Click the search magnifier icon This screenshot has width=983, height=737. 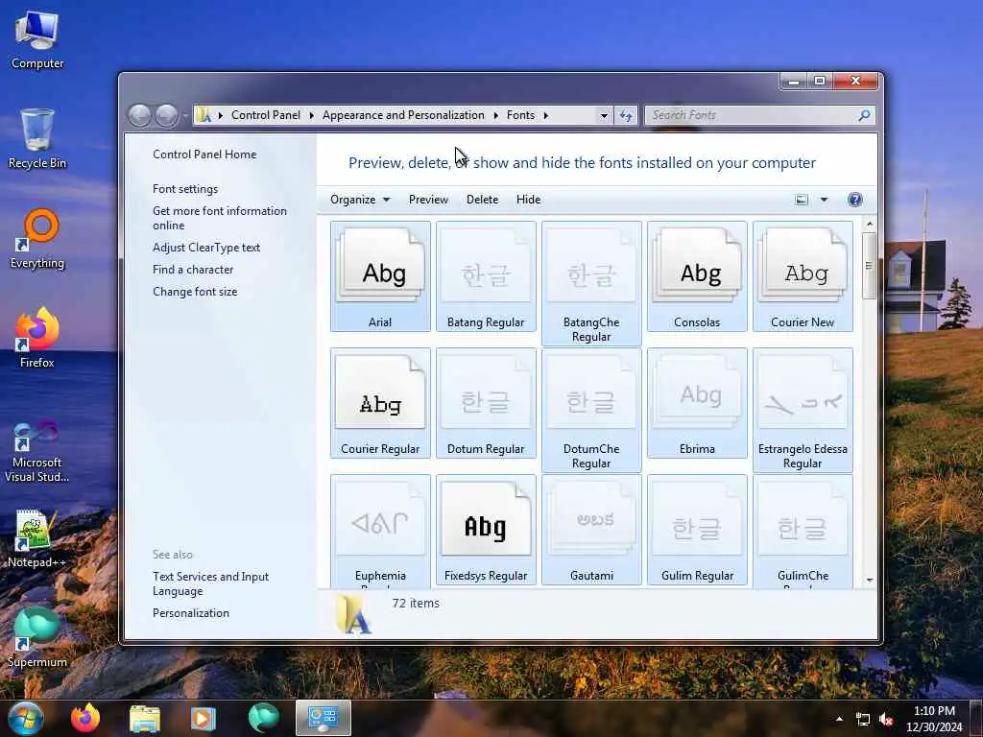(x=864, y=115)
